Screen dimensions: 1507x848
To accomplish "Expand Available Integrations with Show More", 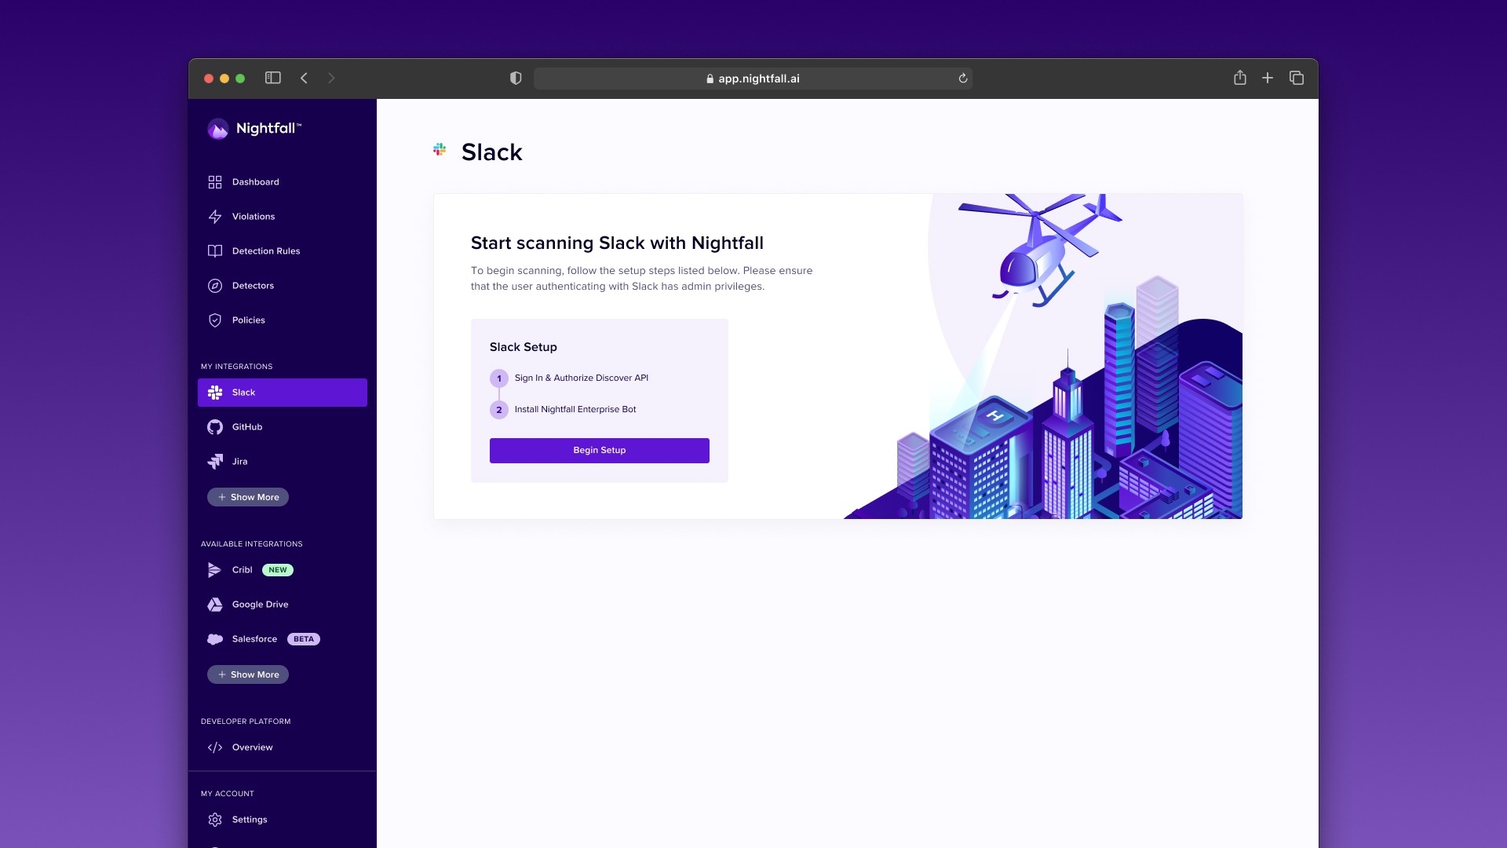I will pos(248,674).
